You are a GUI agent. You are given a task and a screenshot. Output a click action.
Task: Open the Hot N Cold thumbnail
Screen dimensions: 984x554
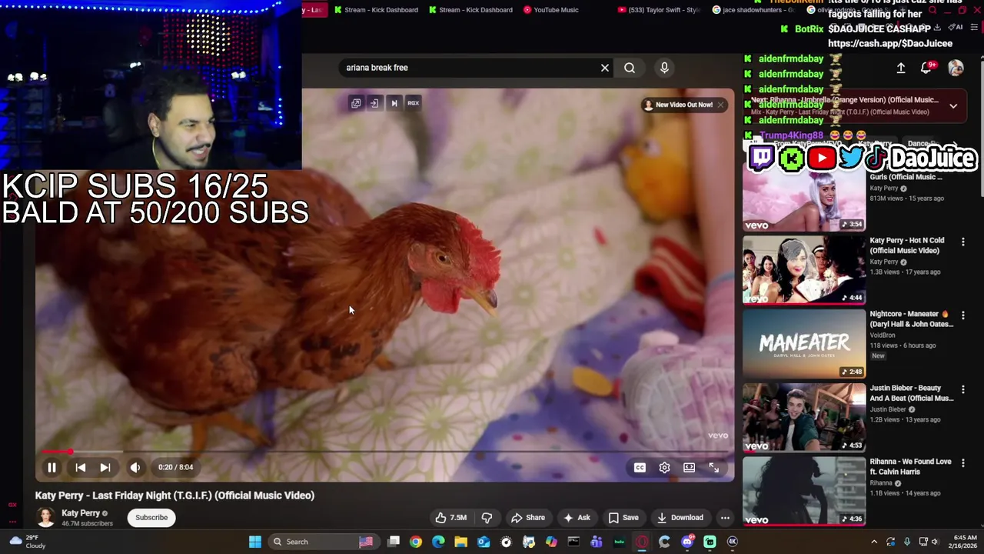804,270
